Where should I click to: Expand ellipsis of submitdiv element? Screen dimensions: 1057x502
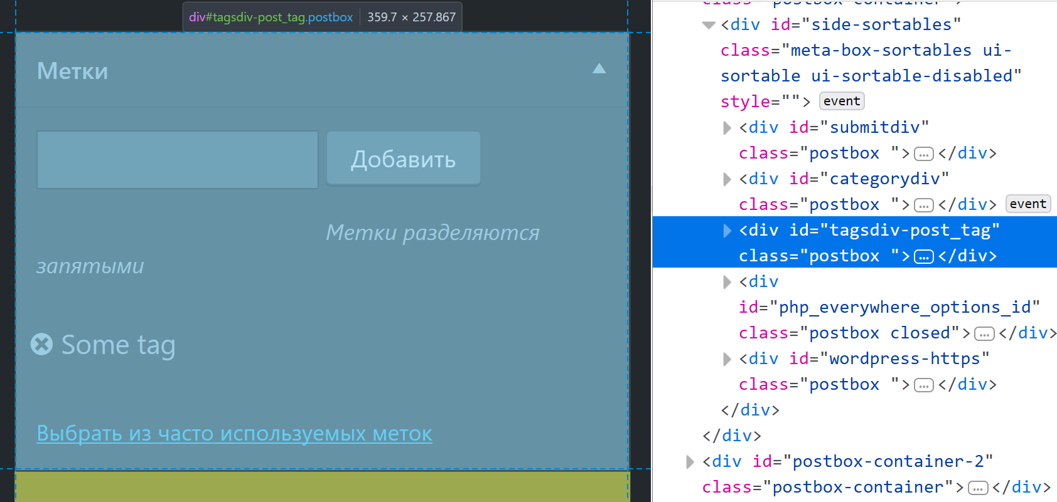pyautogui.click(x=923, y=154)
